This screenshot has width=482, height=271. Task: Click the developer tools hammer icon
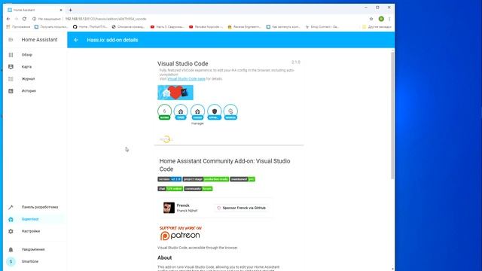[11, 207]
